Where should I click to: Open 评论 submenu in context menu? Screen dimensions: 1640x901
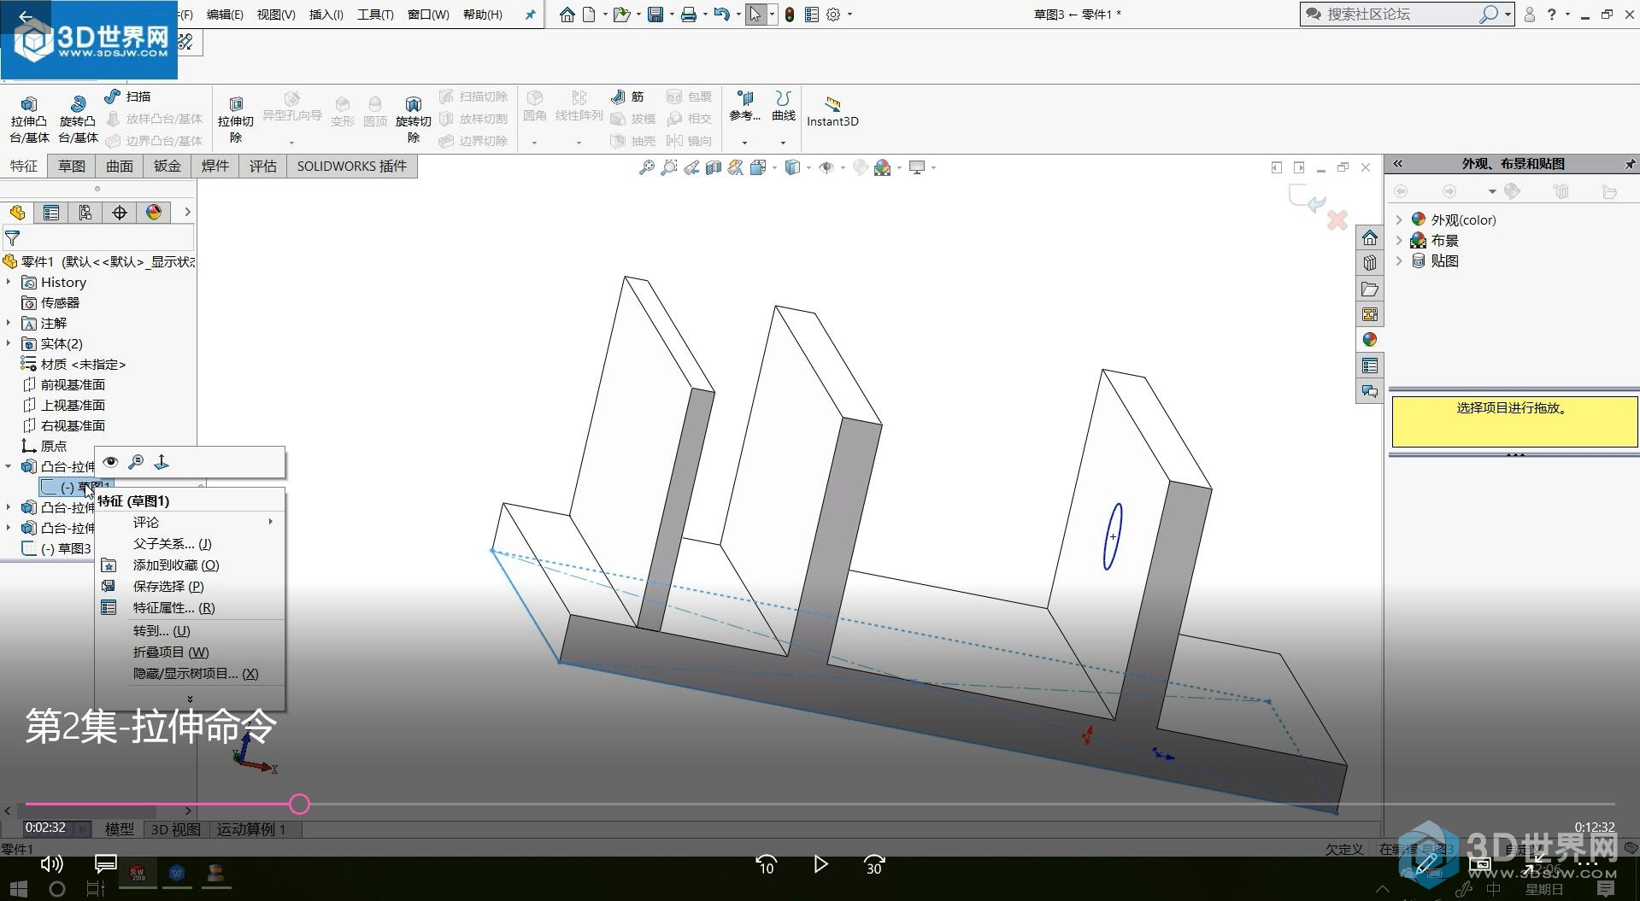click(190, 522)
